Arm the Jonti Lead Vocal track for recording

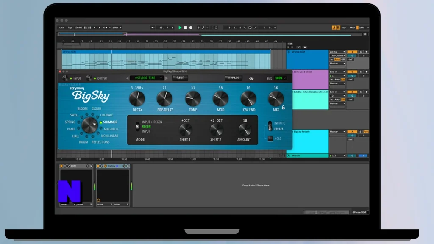[x=367, y=72]
